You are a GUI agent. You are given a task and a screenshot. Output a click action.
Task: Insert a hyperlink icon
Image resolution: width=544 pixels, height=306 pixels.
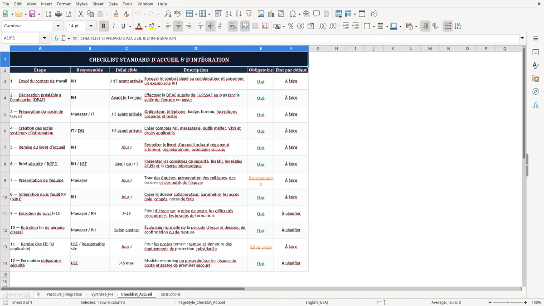tap(306, 14)
